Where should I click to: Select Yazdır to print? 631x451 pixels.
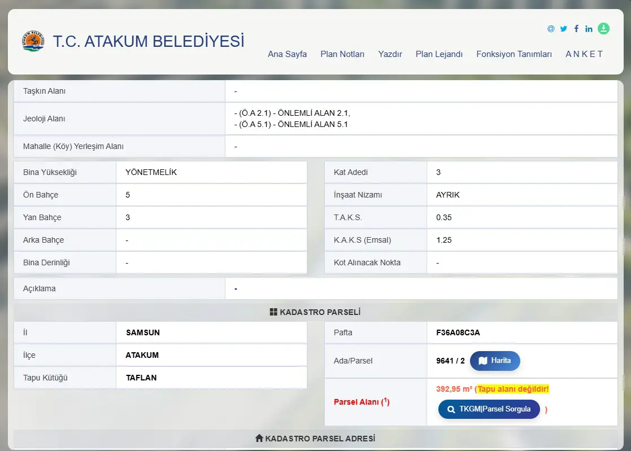point(390,54)
